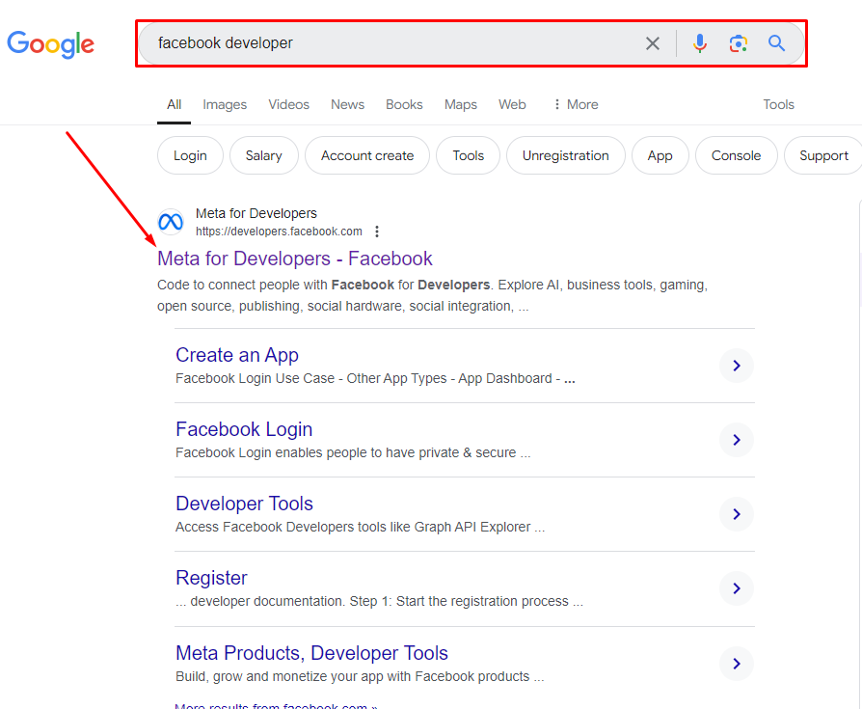The width and height of the screenshot is (862, 709).
Task: Click the magnifying glass to search
Action: [776, 42]
